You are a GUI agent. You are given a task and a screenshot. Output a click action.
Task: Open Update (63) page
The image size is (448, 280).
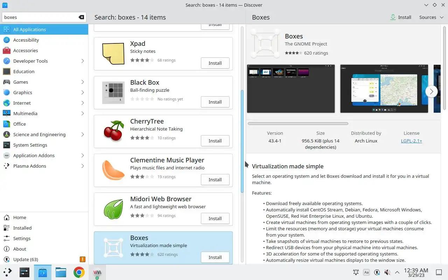(44, 259)
